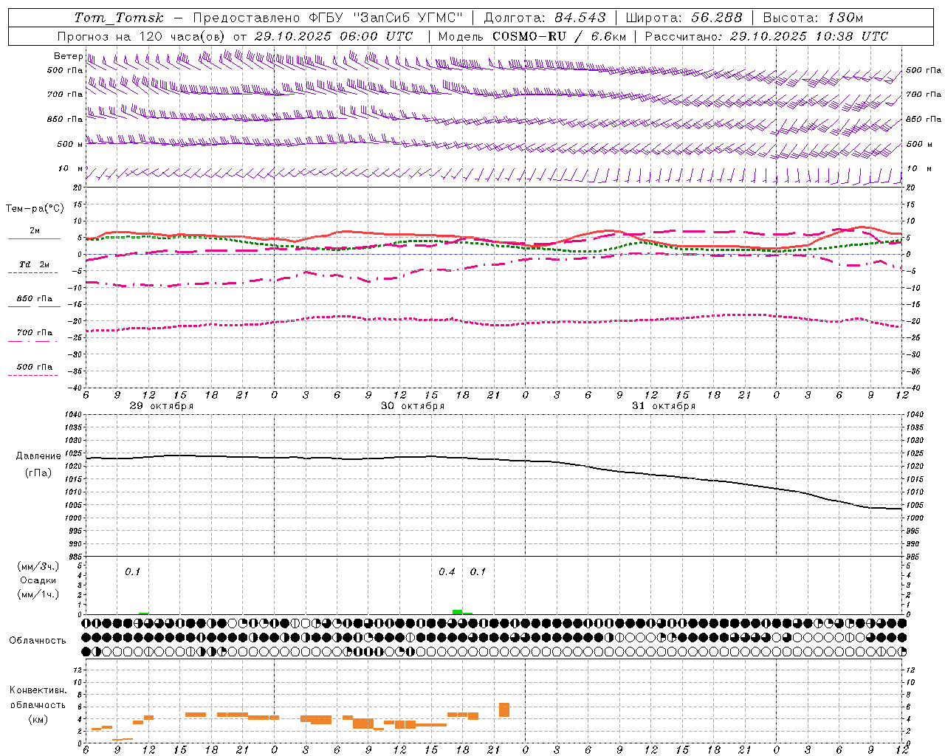Click the '29 октября' date label

tap(162, 406)
